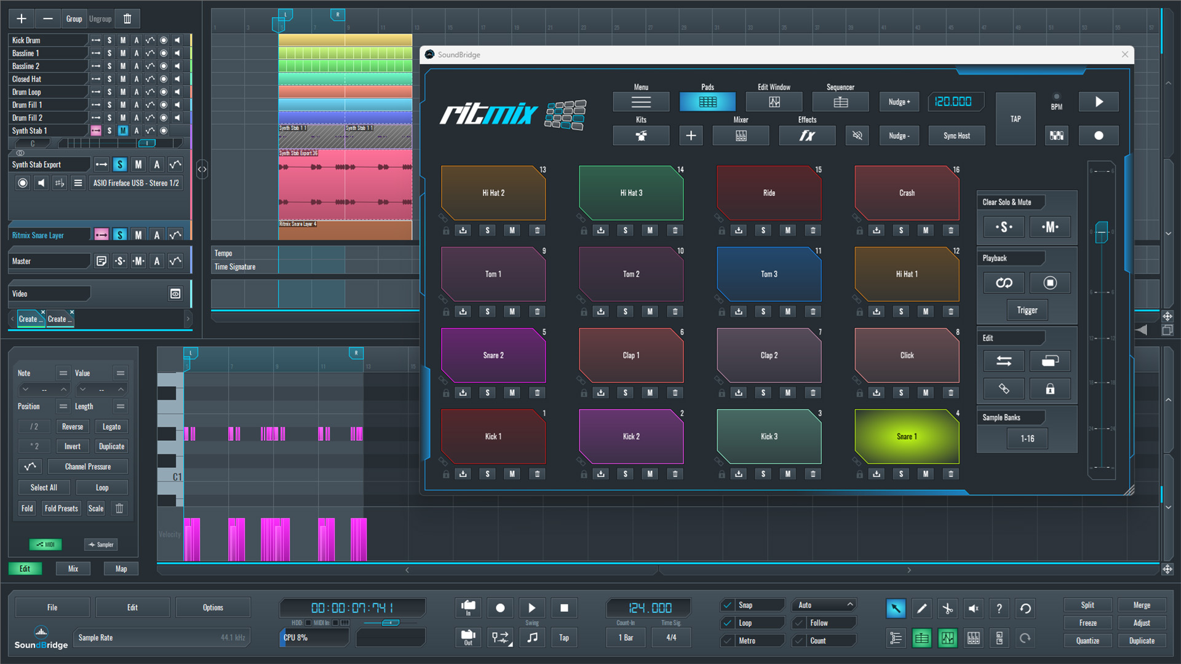Click the swap pads edit icon
Viewport: 1181px width, 664px height.
click(1004, 361)
